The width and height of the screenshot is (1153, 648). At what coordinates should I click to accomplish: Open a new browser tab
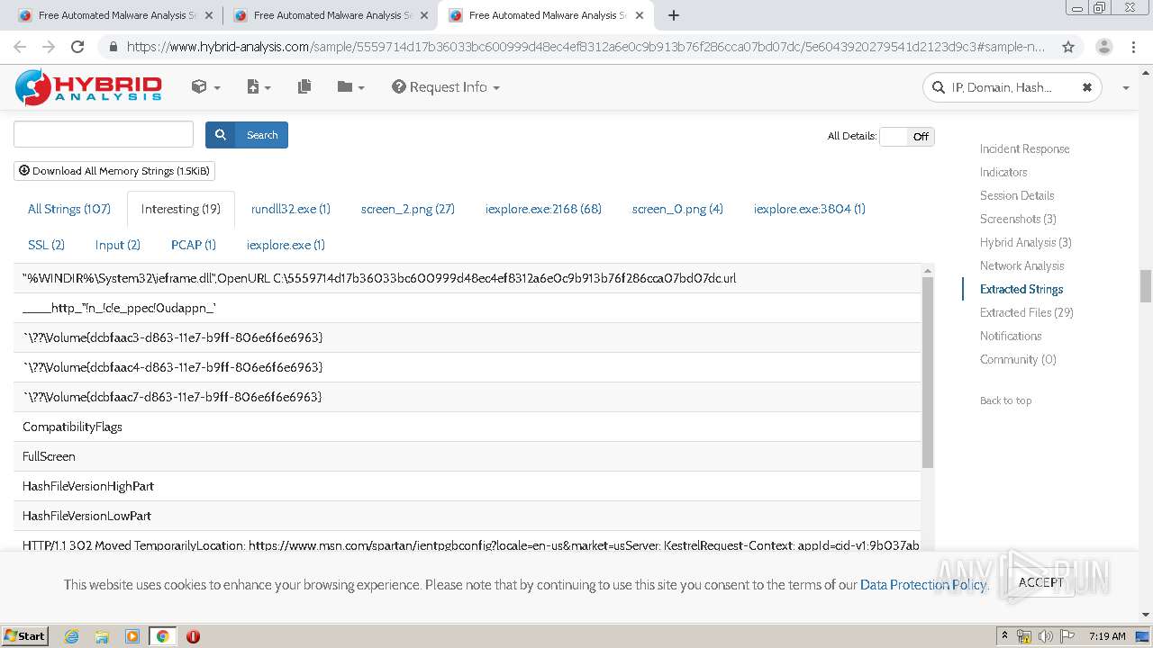(x=674, y=15)
